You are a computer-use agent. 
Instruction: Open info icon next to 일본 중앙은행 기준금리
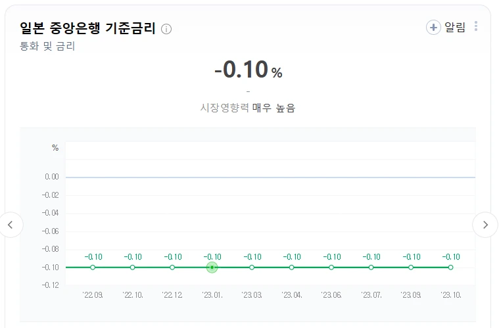pyautogui.click(x=166, y=29)
